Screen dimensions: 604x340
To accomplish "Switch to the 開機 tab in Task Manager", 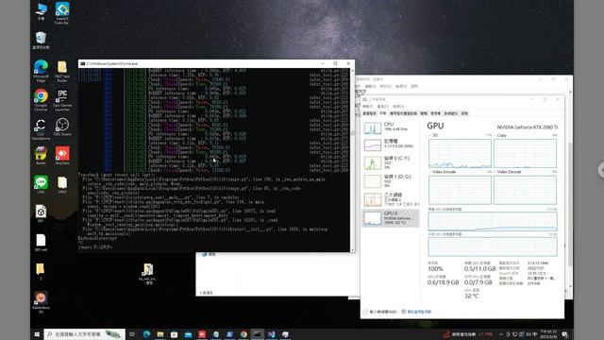I will coord(424,113).
